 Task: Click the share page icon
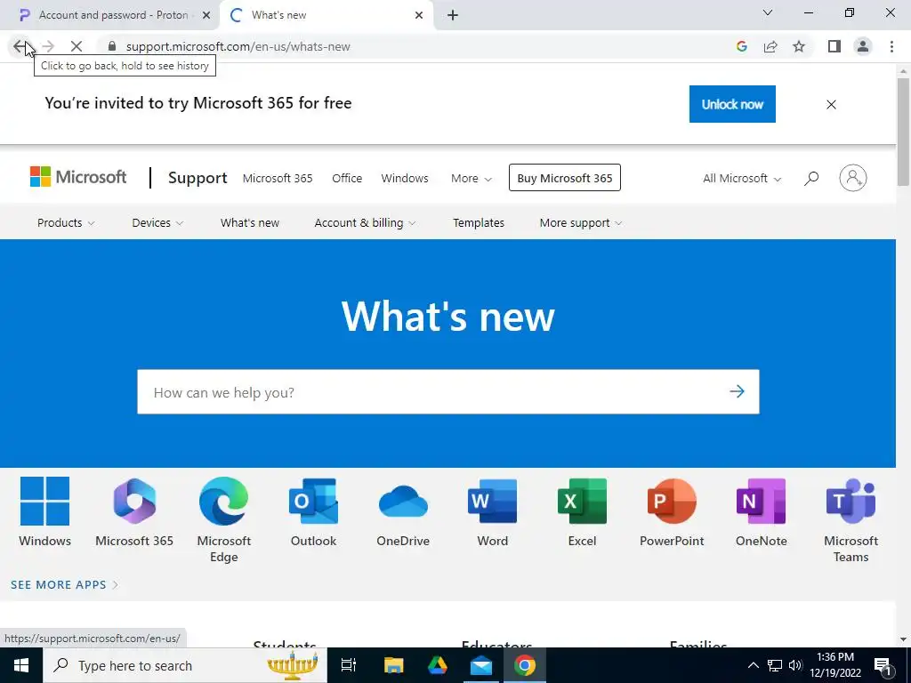(770, 46)
